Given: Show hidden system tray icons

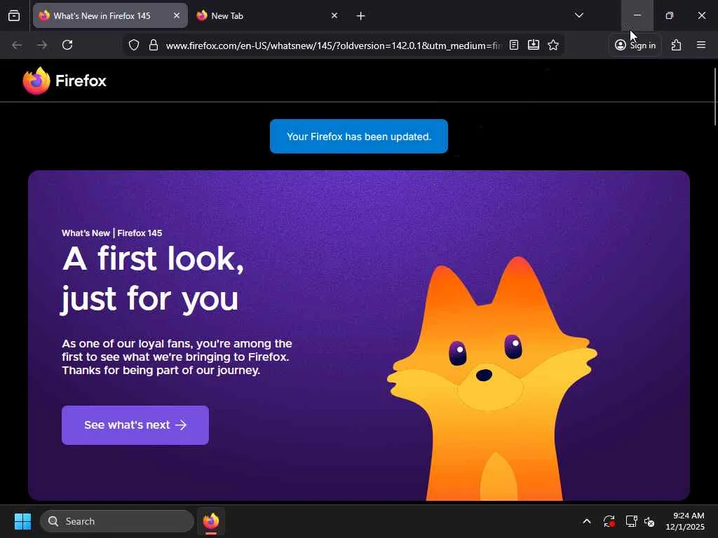Looking at the screenshot, I should 587,521.
